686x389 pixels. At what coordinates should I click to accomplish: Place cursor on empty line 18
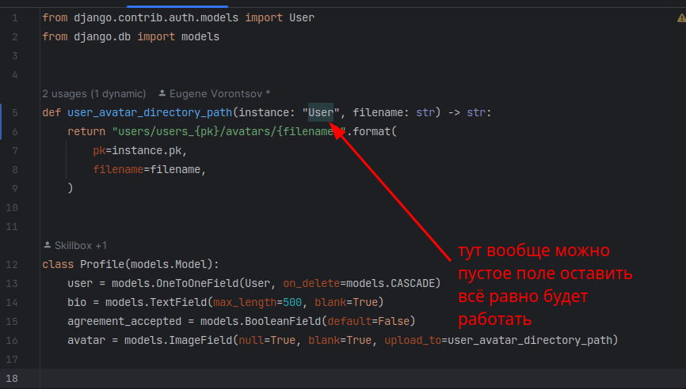(363, 379)
